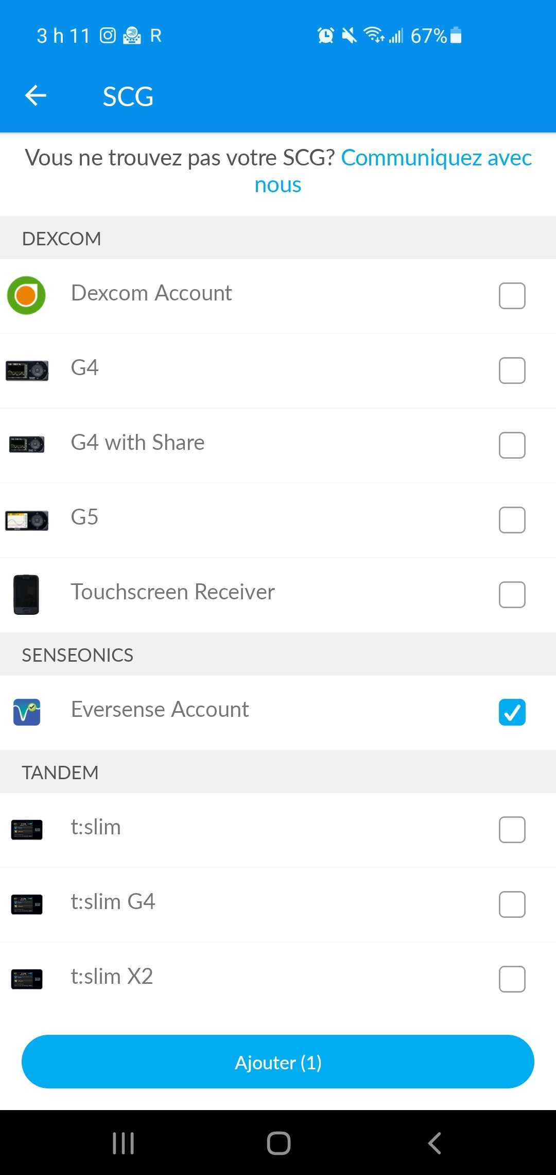Image resolution: width=556 pixels, height=1175 pixels.
Task: Tap the G5 receiver device image
Action: pos(27,521)
